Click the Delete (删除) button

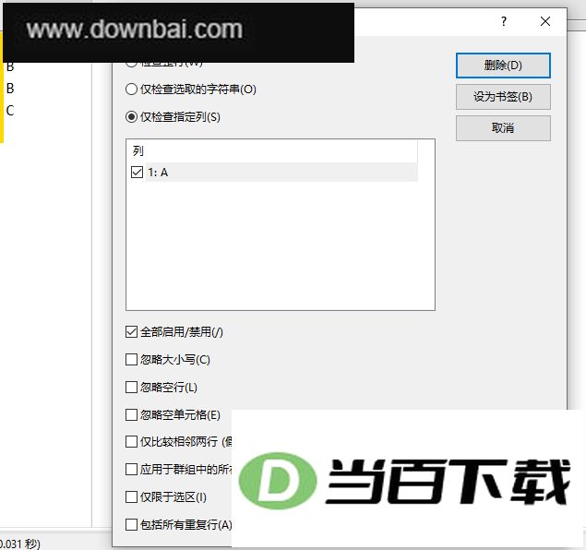coord(503,66)
